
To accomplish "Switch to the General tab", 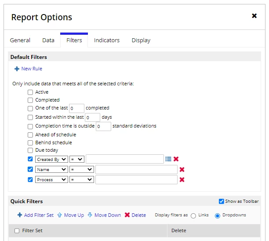I will [x=20, y=40].
